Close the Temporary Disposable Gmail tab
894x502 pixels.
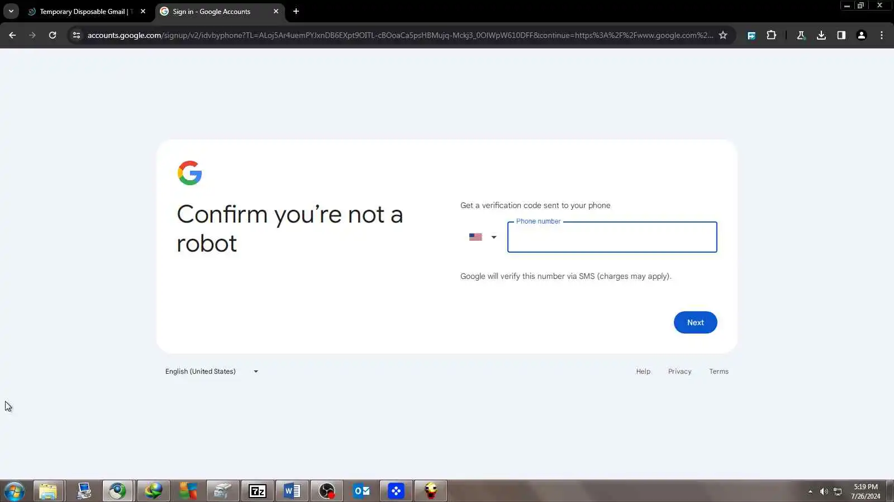click(143, 11)
